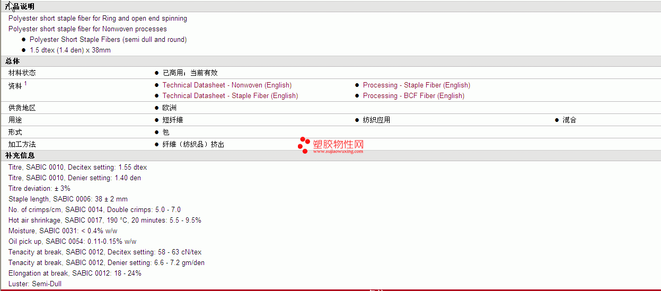
Task: Click the 包 form value
Action: coord(166,132)
